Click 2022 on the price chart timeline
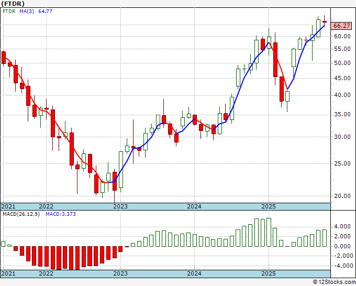Screen dimensions: 356x286 pos(46,206)
